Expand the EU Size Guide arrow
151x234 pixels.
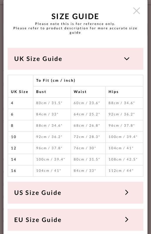click(x=127, y=220)
